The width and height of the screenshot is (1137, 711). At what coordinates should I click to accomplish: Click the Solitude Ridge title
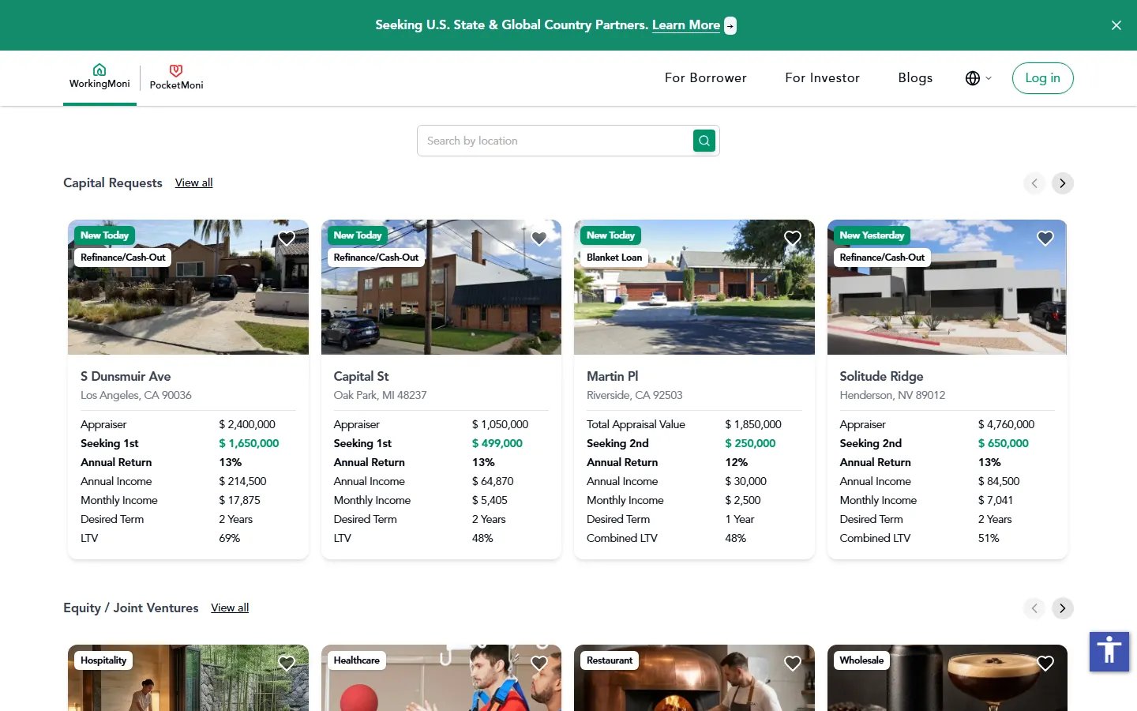tap(881, 376)
